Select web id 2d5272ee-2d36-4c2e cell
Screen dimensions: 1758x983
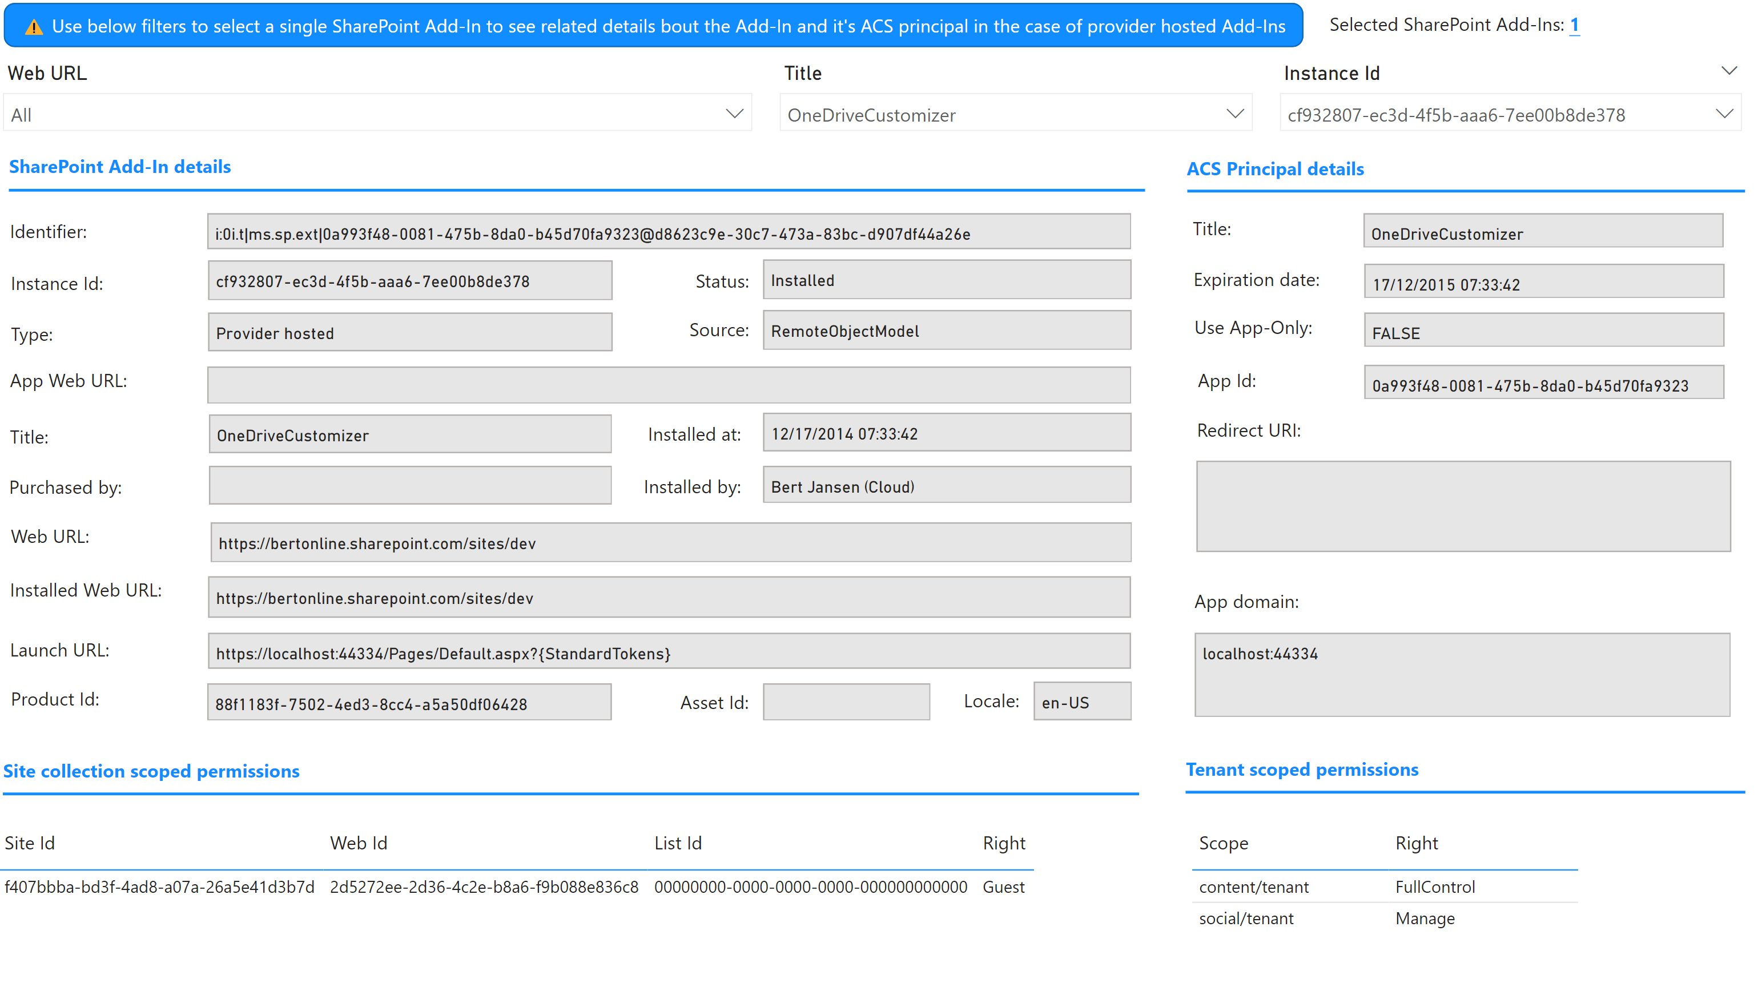[485, 888]
